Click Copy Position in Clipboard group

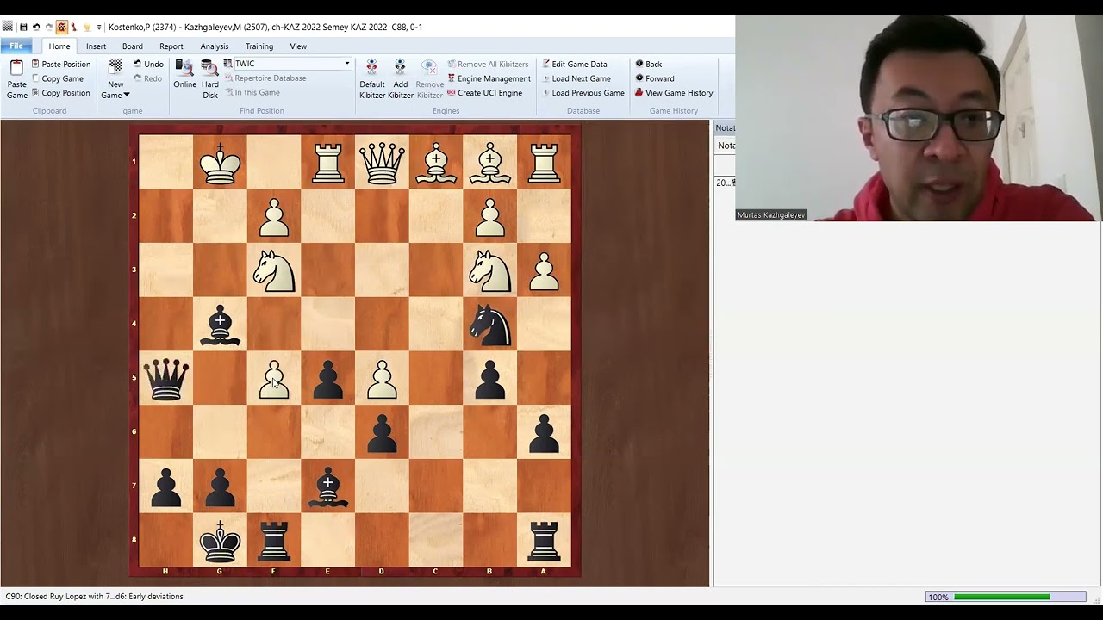tap(60, 93)
